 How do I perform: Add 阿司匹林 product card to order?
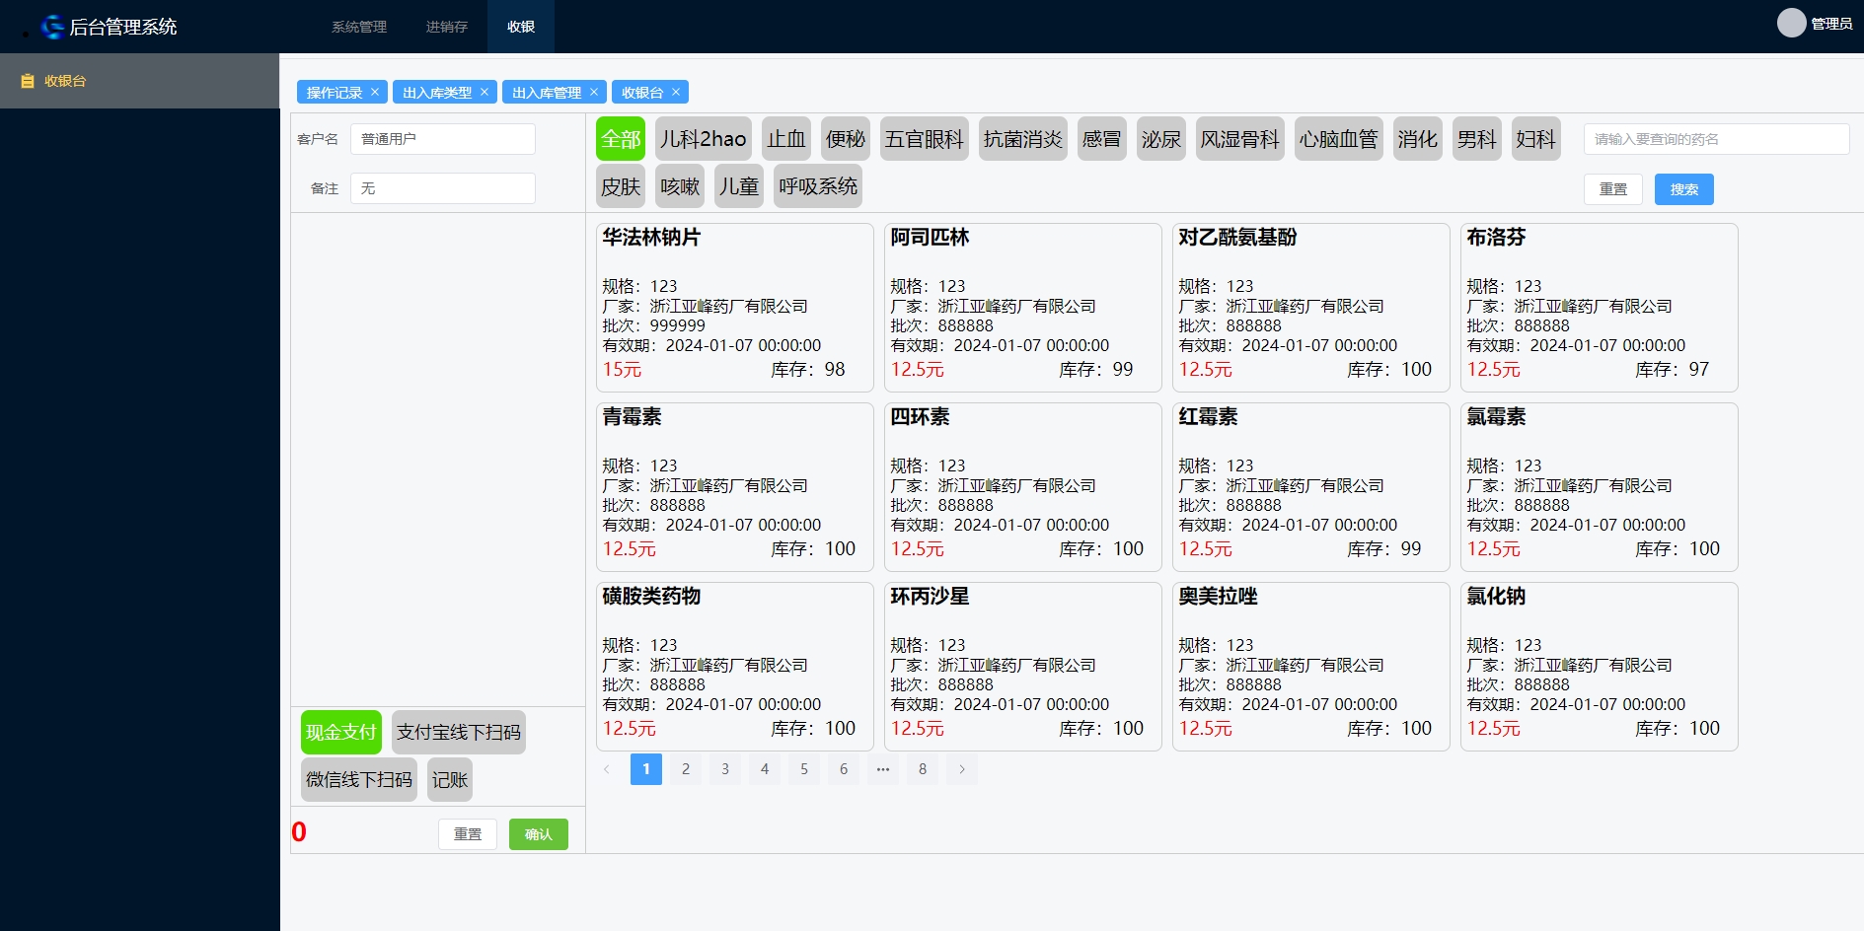click(1023, 307)
